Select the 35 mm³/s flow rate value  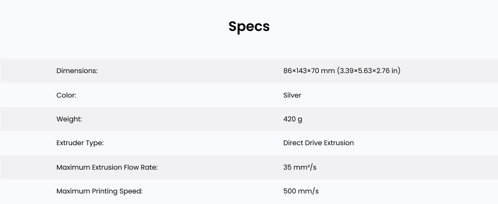pos(300,167)
